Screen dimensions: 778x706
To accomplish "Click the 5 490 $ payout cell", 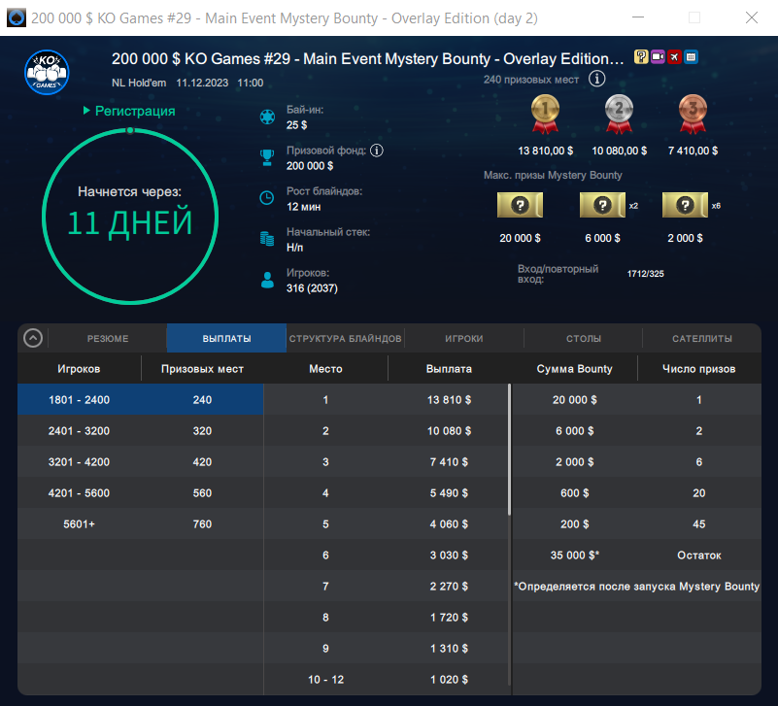I will click(x=449, y=493).
